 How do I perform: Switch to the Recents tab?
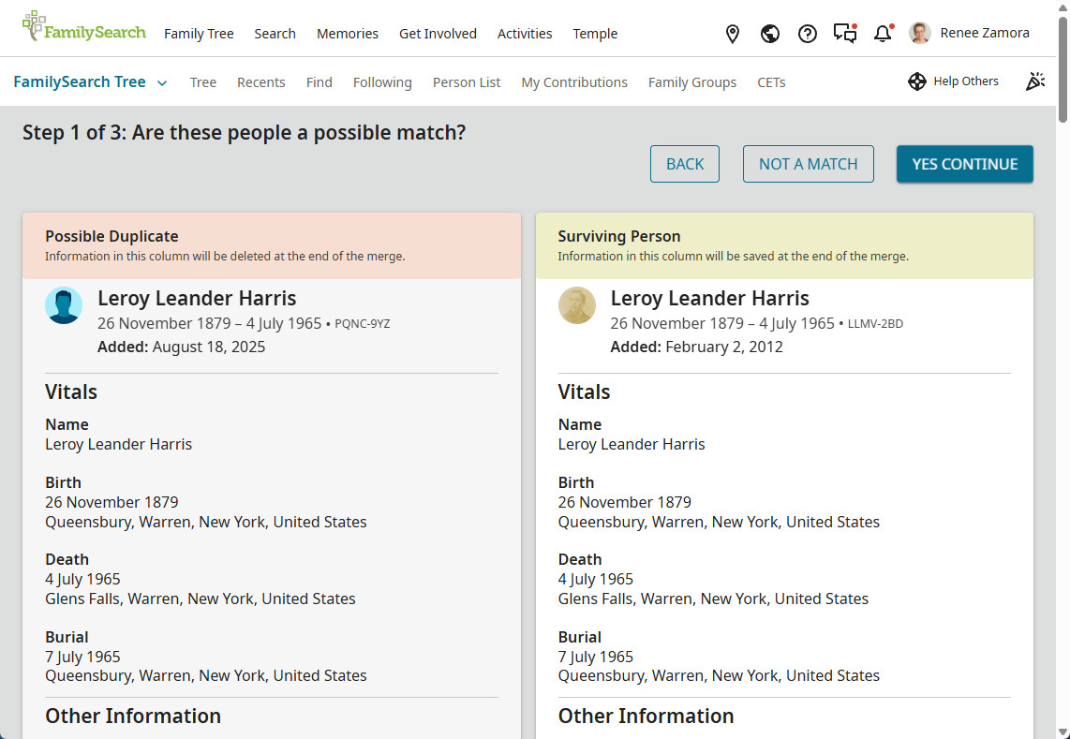pyautogui.click(x=261, y=82)
